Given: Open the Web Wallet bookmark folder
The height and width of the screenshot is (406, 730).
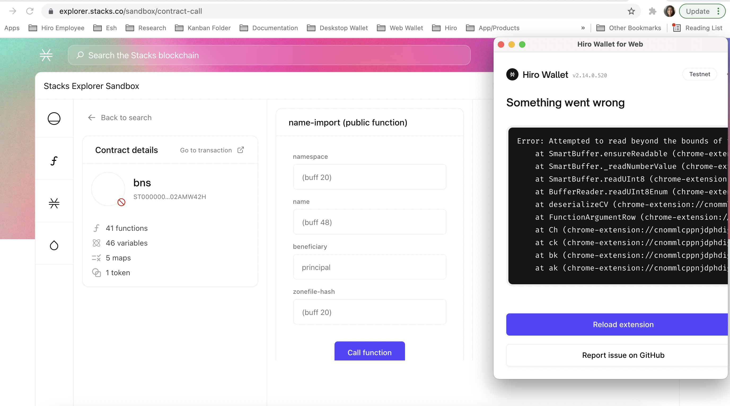Looking at the screenshot, I should [x=400, y=28].
